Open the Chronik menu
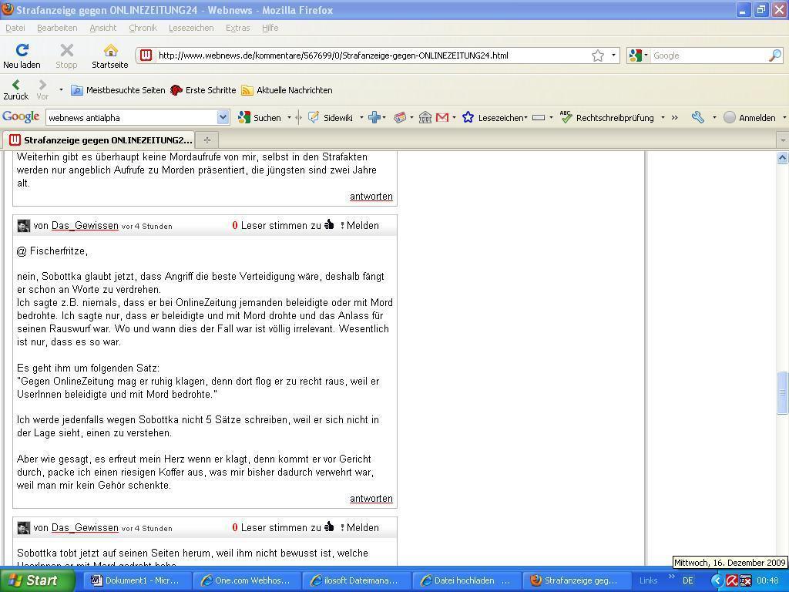Screen dimensions: 789x592 tap(143, 28)
